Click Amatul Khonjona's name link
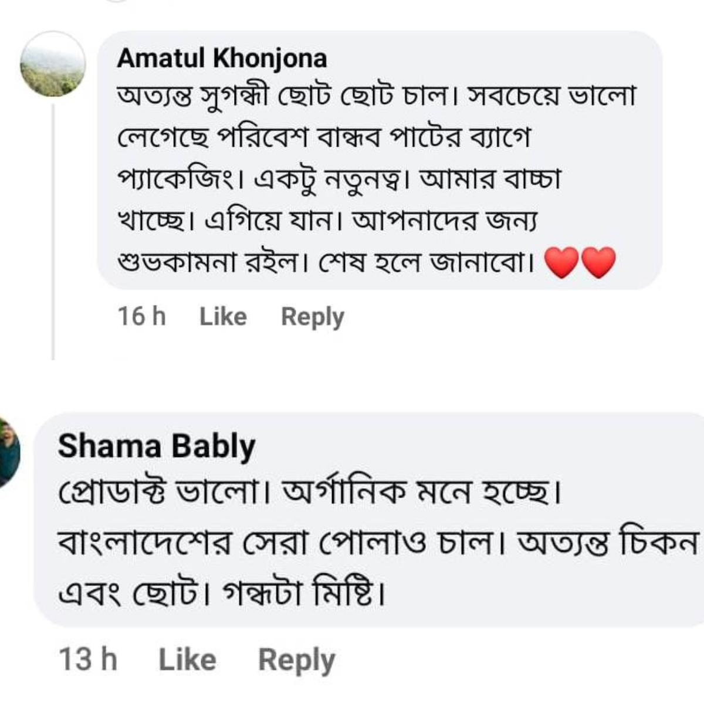This screenshot has width=704, height=704. [222, 59]
